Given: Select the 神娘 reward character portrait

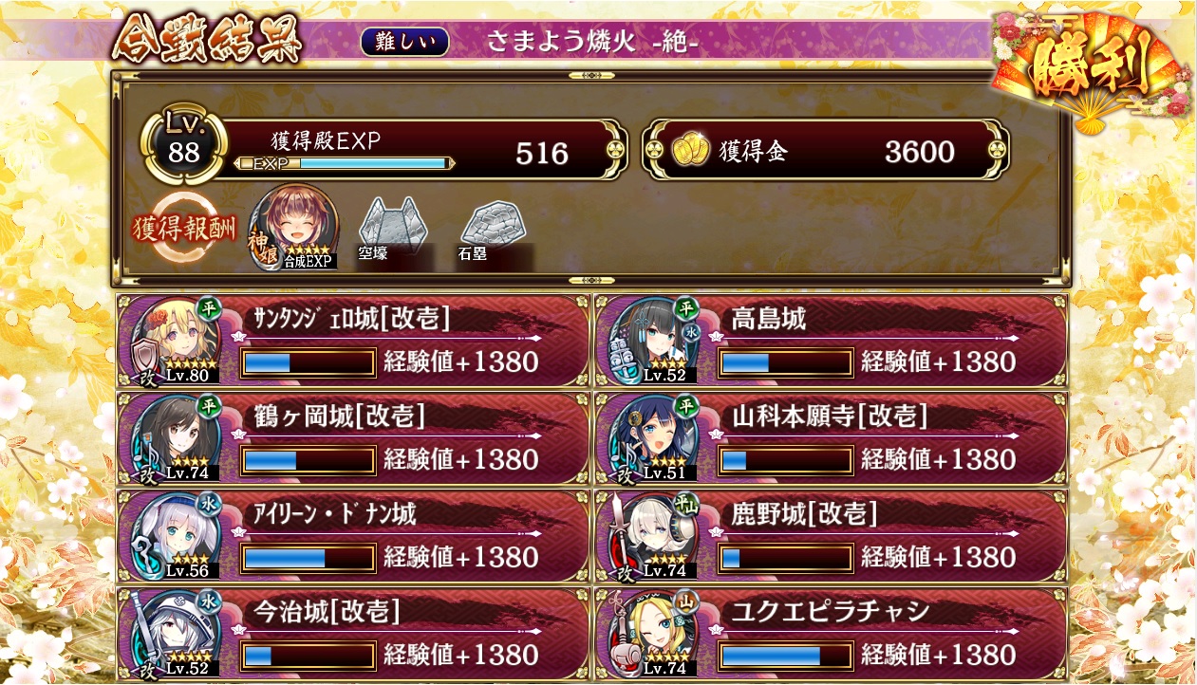Looking at the screenshot, I should (x=295, y=228).
